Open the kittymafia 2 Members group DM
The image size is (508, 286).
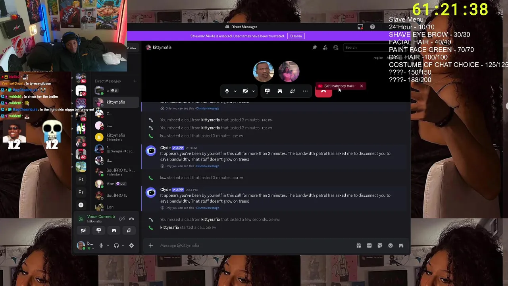click(x=116, y=137)
